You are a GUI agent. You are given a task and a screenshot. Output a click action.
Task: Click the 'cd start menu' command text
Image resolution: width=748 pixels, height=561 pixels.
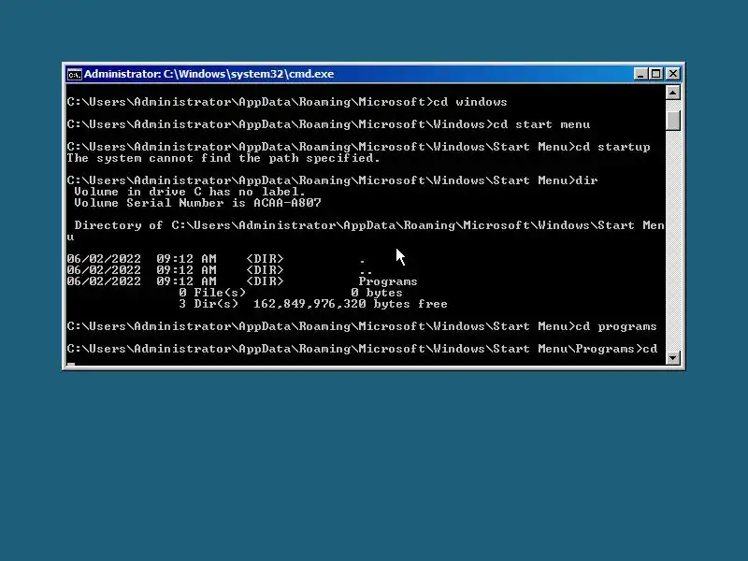click(541, 124)
